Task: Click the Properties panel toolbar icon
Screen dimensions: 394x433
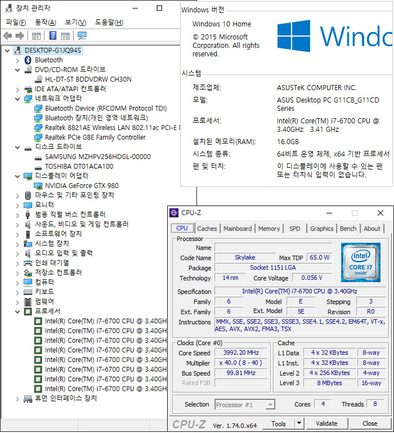Action: [x=65, y=36]
